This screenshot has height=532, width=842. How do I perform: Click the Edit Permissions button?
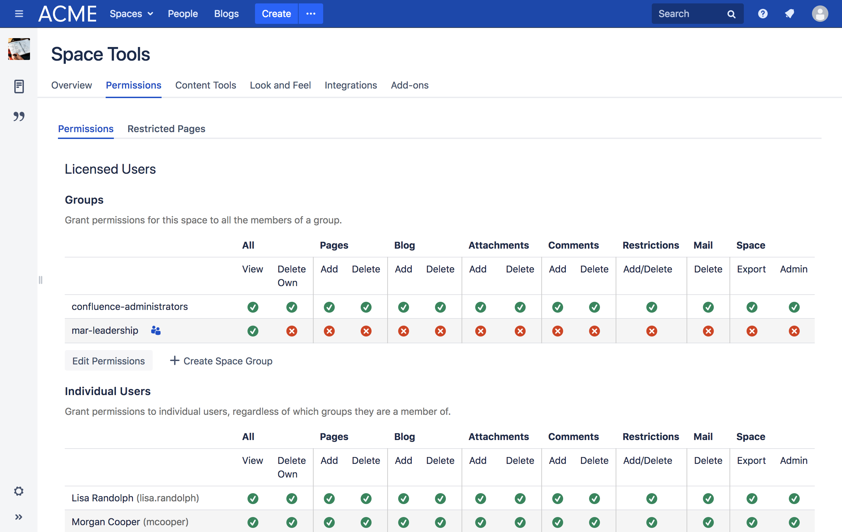pos(108,360)
